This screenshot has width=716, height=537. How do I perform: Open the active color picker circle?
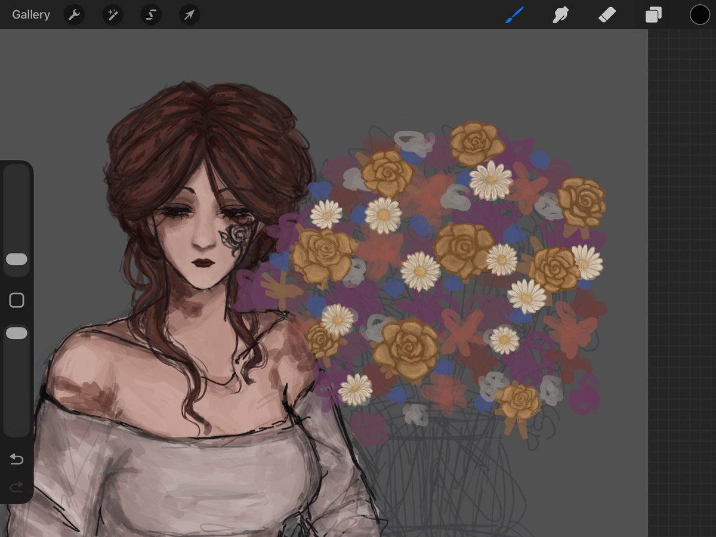[x=700, y=14]
